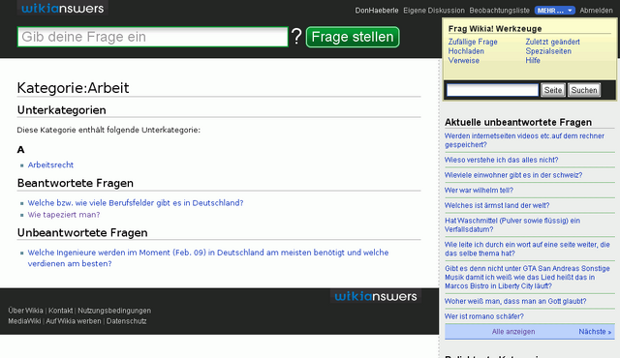Click the Seite button
Image resolution: width=620 pixels, height=358 pixels.
553,90
